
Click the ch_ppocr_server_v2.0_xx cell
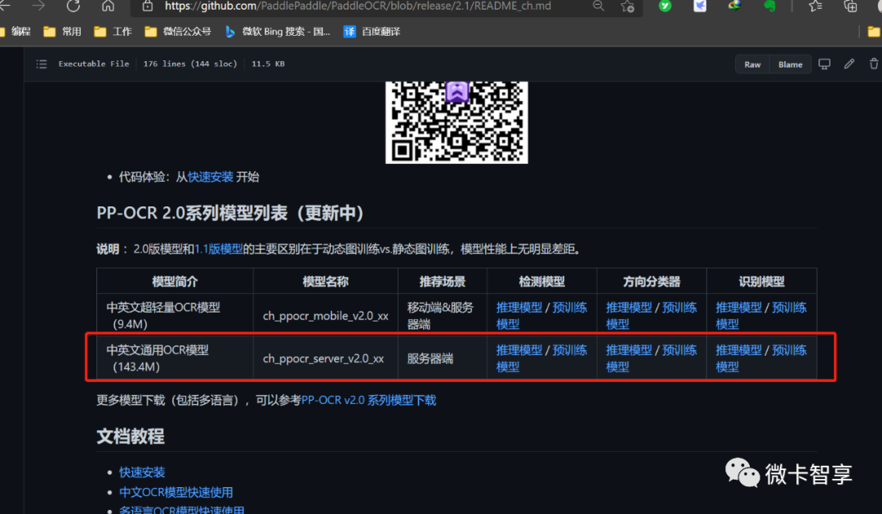tap(325, 358)
